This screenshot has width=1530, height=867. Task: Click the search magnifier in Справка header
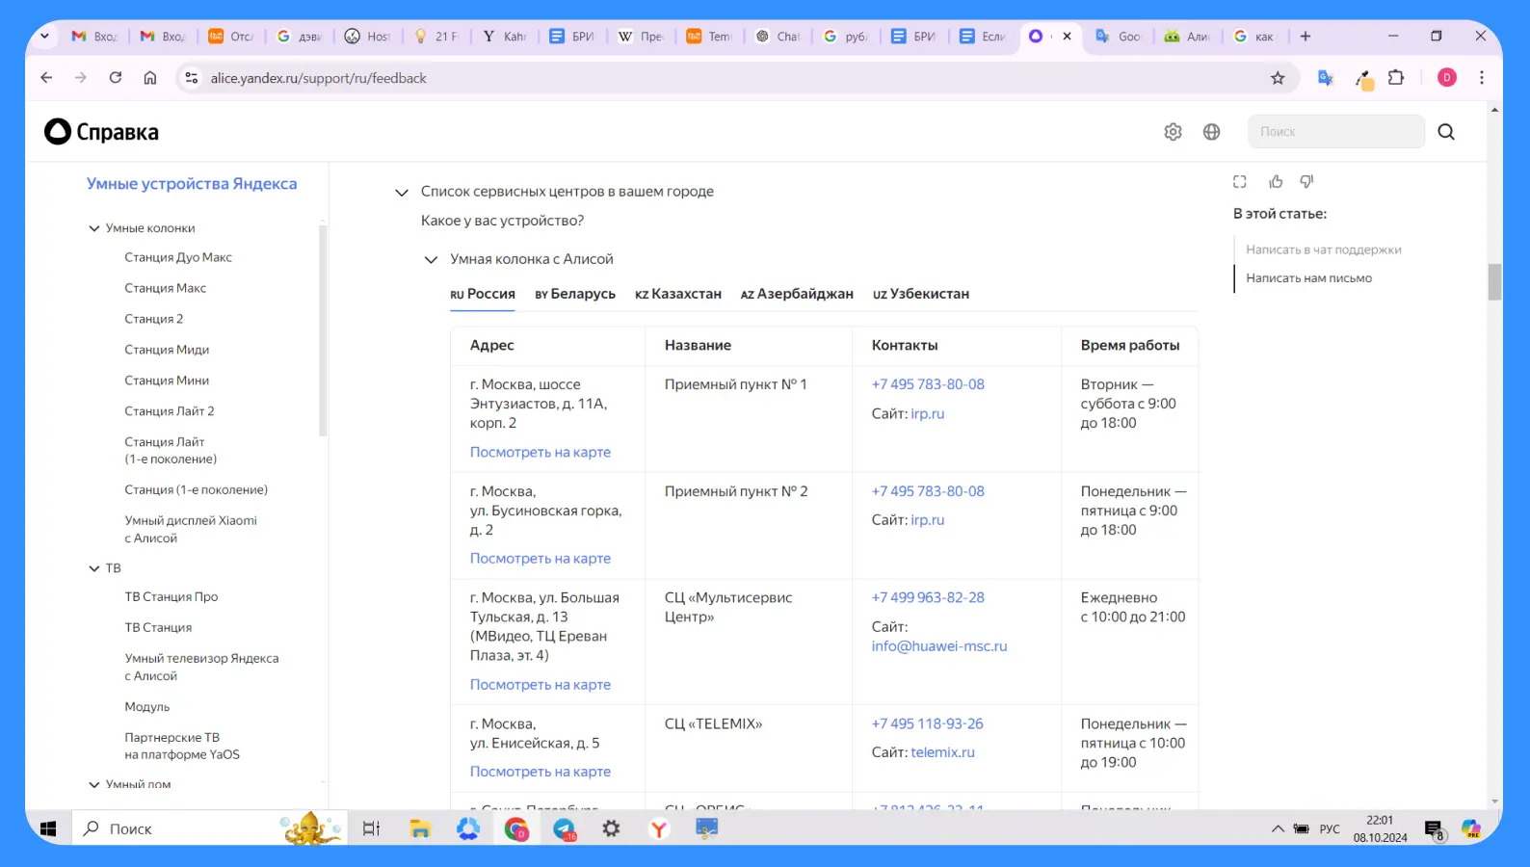pyautogui.click(x=1446, y=132)
